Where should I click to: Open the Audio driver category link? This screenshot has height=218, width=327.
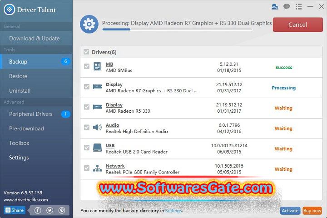click(113, 125)
